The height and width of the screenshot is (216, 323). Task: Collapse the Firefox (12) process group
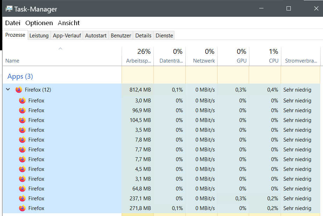click(8, 90)
